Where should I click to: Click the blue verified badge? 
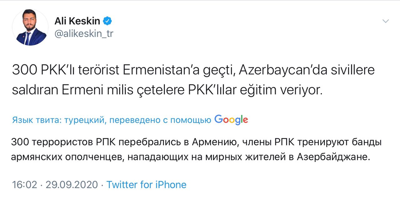(x=108, y=21)
